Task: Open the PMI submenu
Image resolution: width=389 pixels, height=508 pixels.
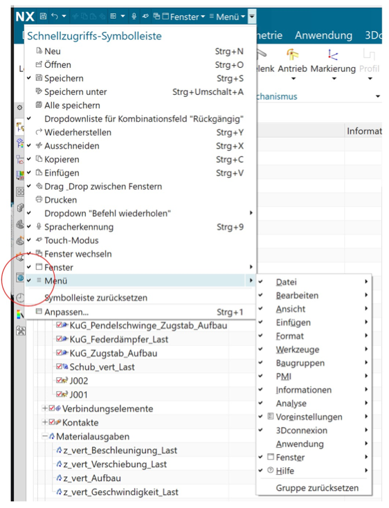Action: (x=314, y=377)
